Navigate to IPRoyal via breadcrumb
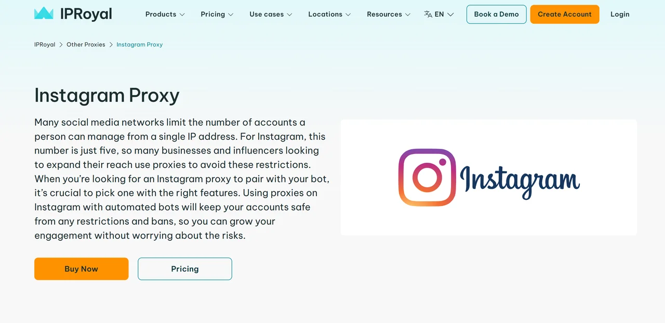Viewport: 665px width, 323px height. 45,44
